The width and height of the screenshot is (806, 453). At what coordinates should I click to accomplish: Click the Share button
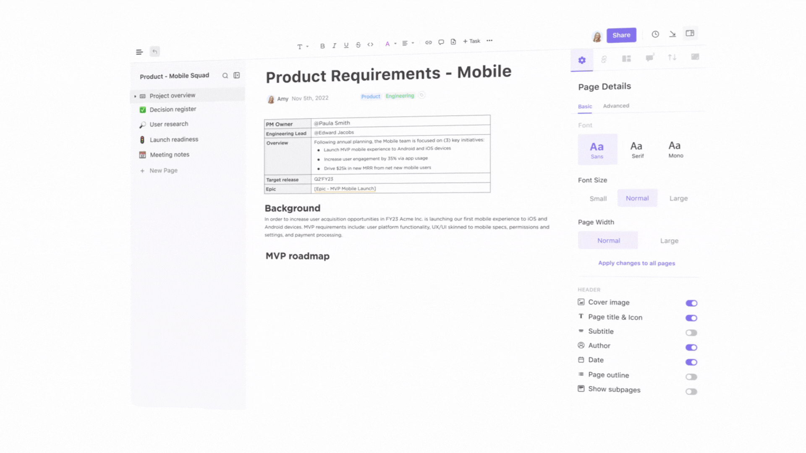(x=621, y=34)
